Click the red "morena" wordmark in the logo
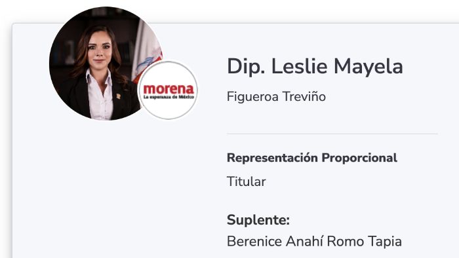The height and width of the screenshot is (258, 459). [x=169, y=89]
